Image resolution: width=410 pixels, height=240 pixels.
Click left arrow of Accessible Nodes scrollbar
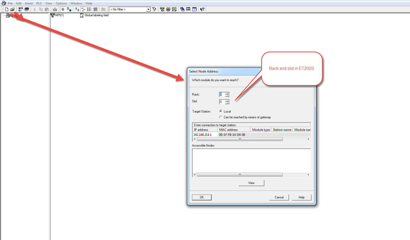[x=195, y=175]
